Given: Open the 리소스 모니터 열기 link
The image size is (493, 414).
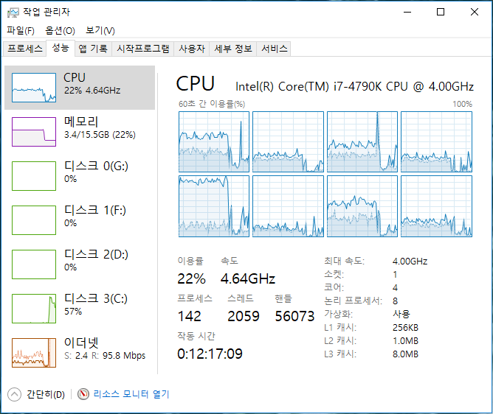Looking at the screenshot, I should click(131, 394).
